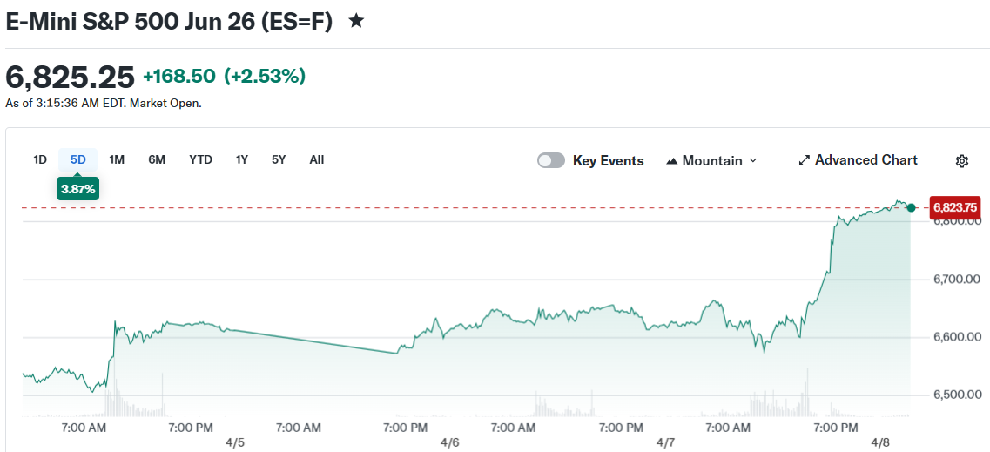Show the All time range
Viewport: 990px width, 452px height.
[317, 159]
